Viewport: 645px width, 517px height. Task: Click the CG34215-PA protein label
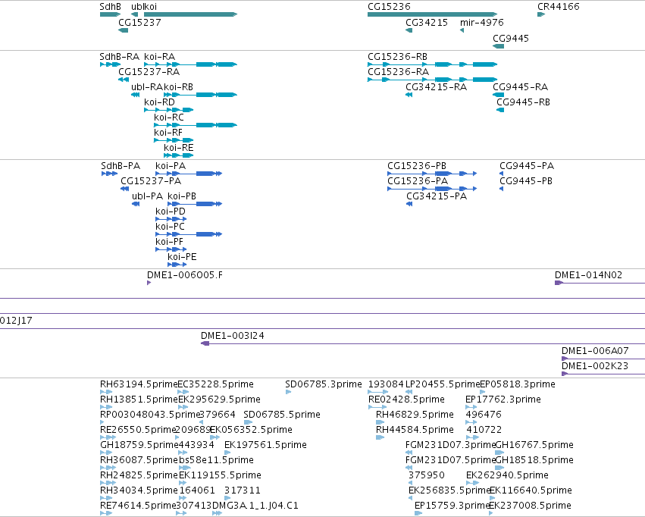(x=437, y=196)
